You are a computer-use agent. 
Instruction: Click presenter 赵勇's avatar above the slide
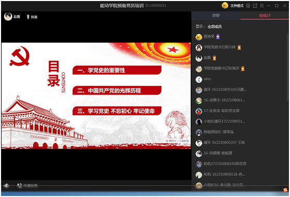point(8,17)
